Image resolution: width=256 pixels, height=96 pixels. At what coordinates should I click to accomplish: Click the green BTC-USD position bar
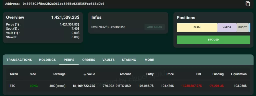[x=213, y=40]
